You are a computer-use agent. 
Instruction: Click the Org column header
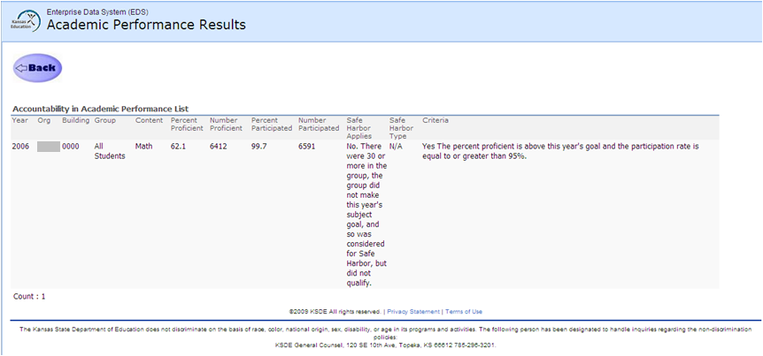coord(44,120)
